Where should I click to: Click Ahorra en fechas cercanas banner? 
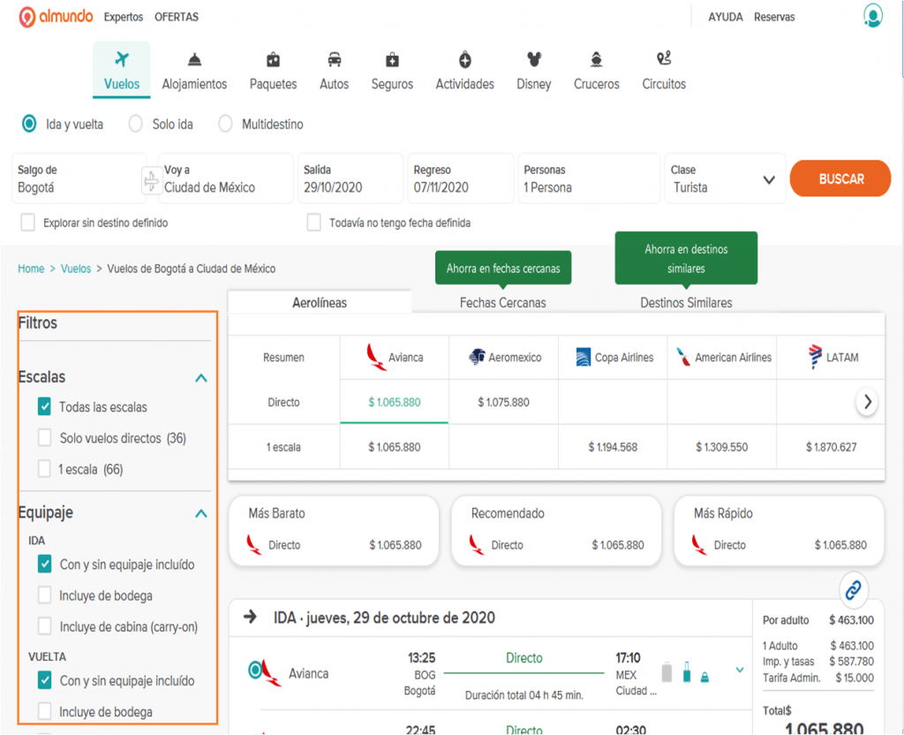point(503,268)
